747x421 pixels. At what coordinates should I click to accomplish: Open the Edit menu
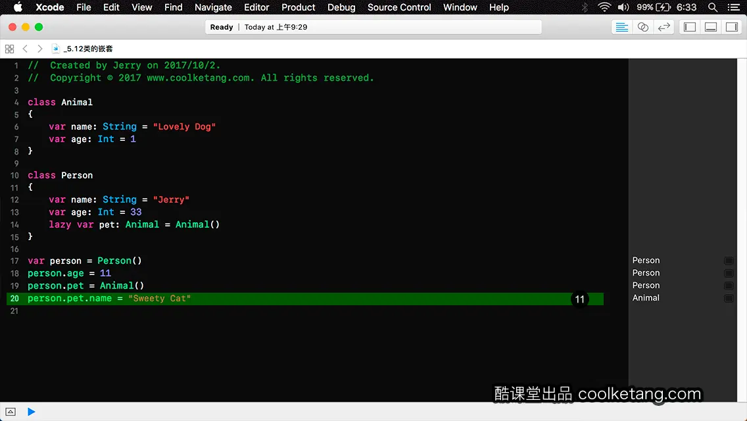click(x=111, y=7)
